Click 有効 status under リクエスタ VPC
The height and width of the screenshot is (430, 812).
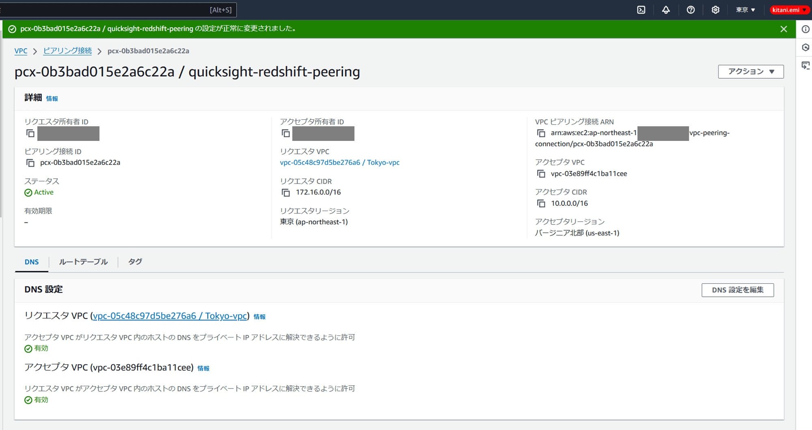click(x=41, y=348)
